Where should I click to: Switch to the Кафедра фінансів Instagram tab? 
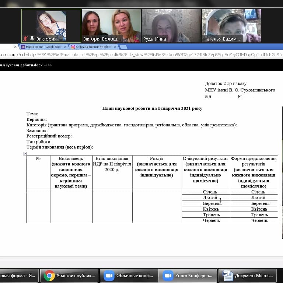point(92,47)
